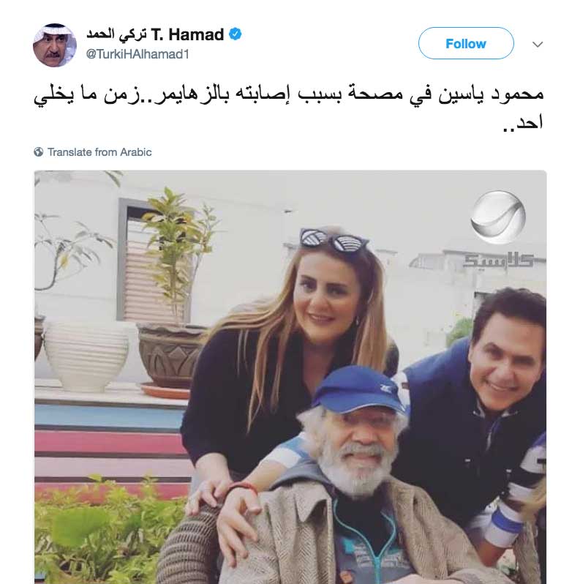Open the @TurkiHAlhamad1 handle link

[x=138, y=54]
